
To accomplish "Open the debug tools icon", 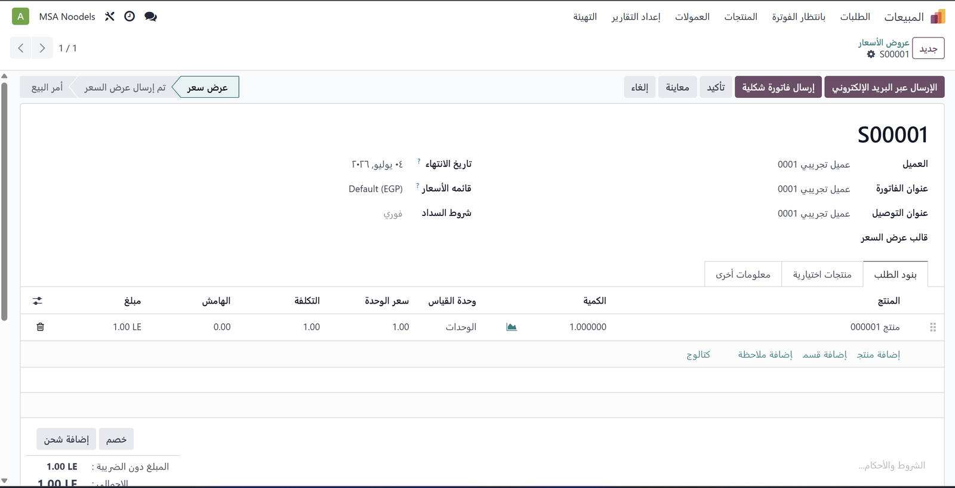I will point(110,17).
